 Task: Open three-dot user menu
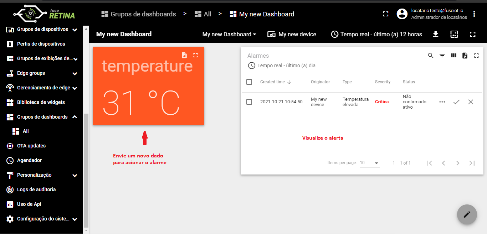[x=474, y=14]
